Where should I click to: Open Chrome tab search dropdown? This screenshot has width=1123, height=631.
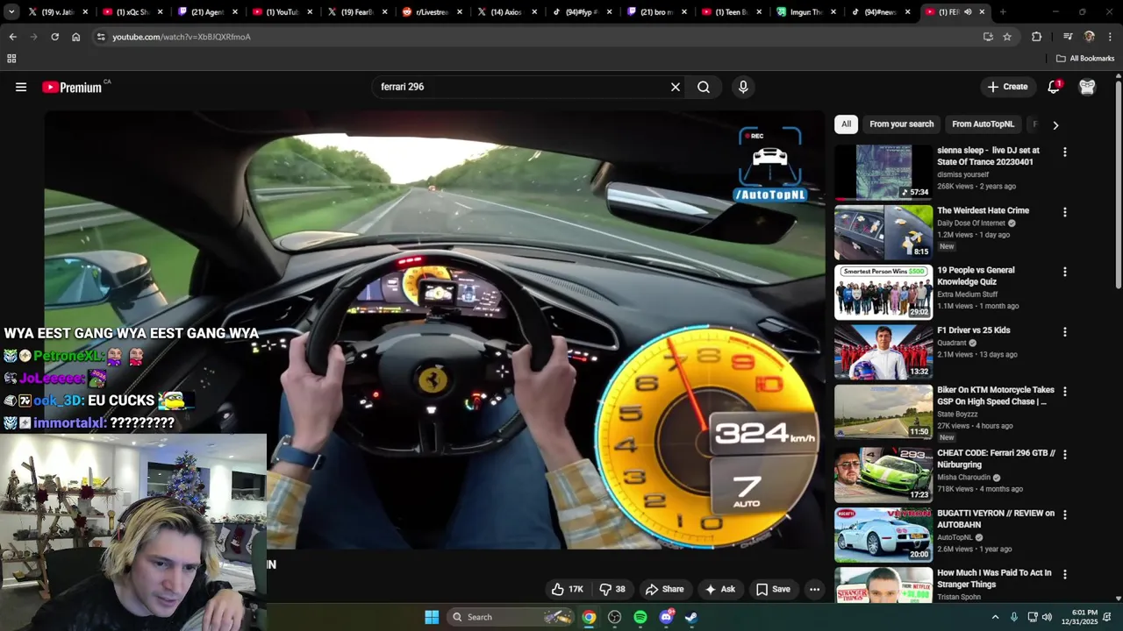pos(11,12)
